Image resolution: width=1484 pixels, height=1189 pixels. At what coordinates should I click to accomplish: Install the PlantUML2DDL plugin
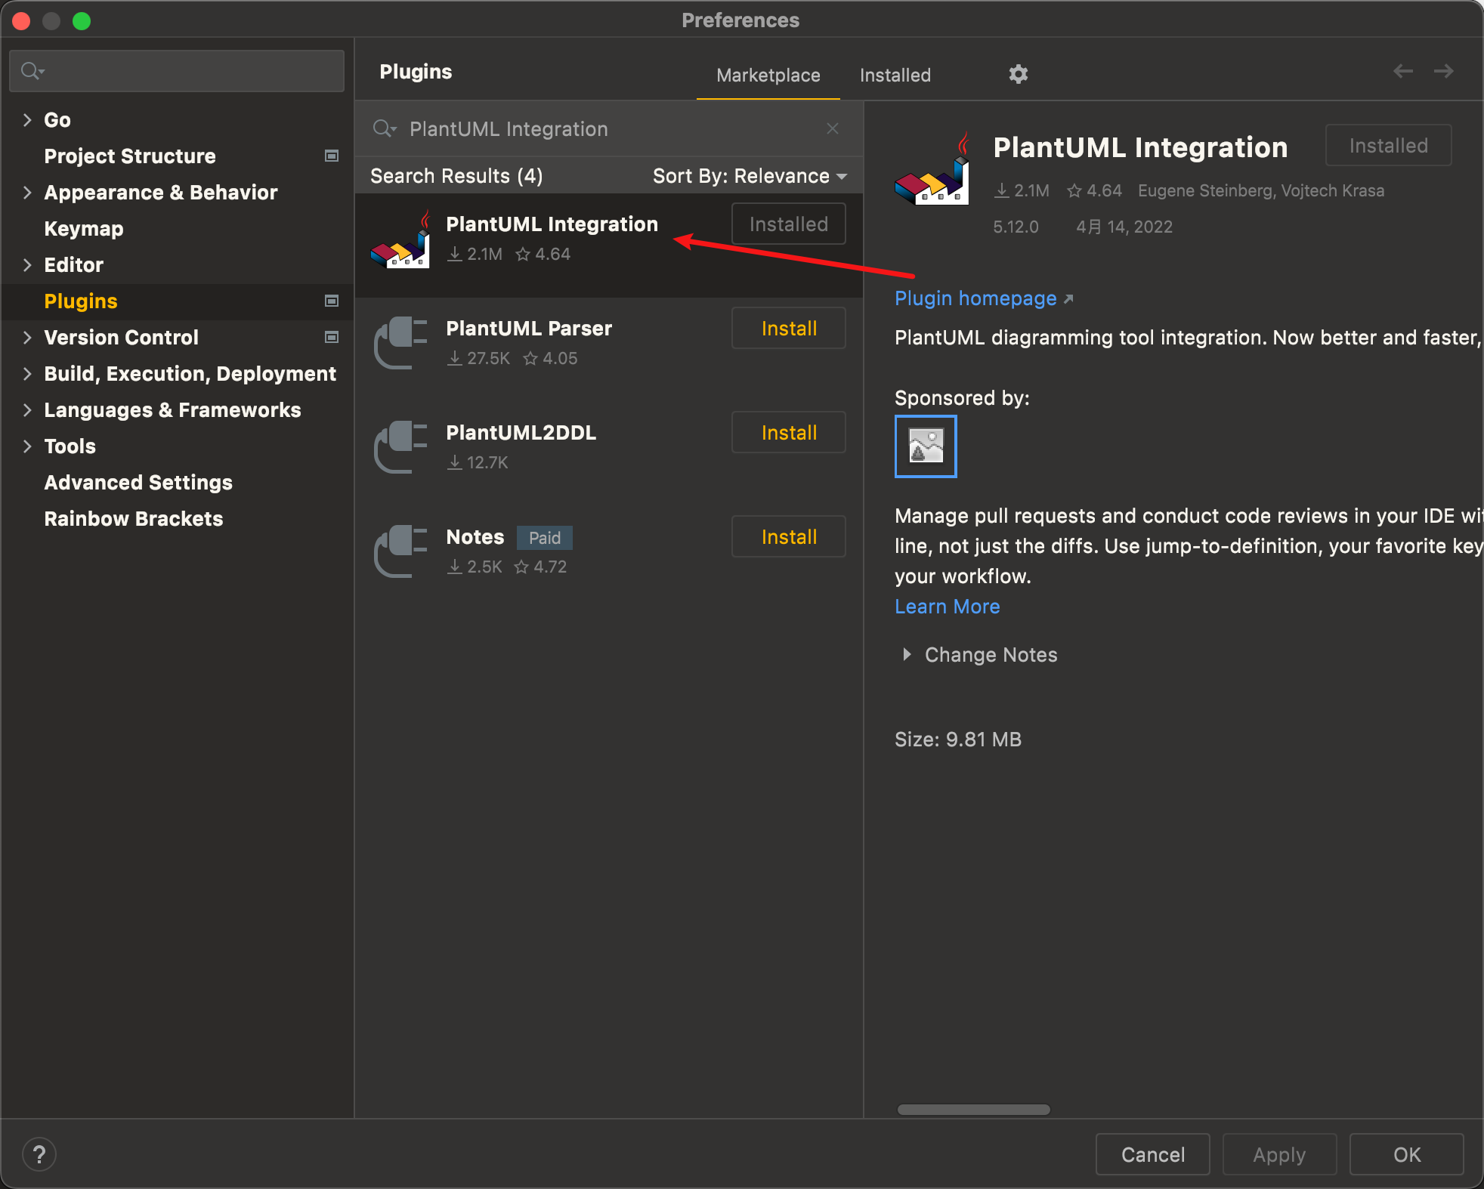(788, 432)
